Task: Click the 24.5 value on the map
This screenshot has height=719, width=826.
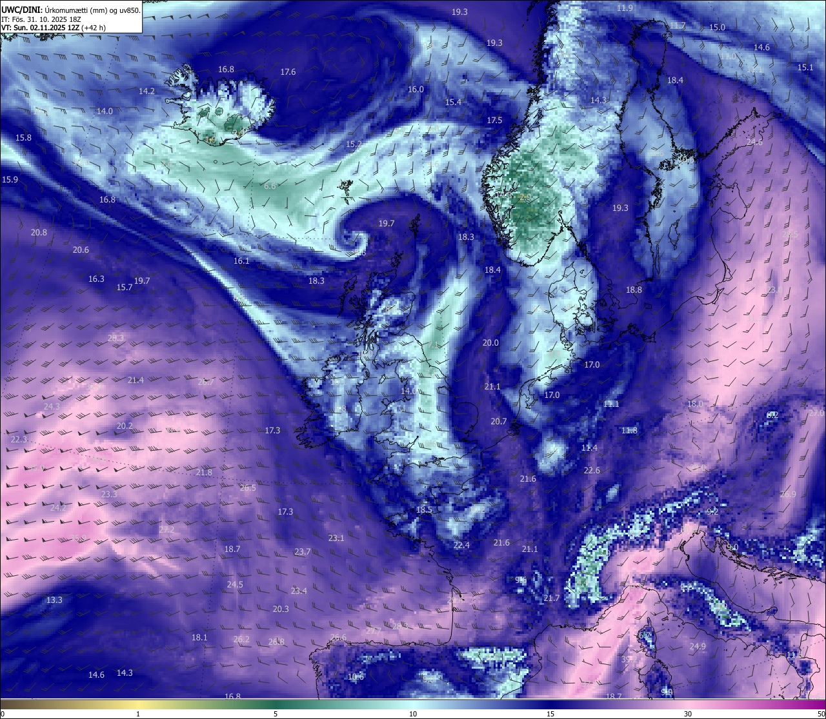Action: (x=235, y=584)
